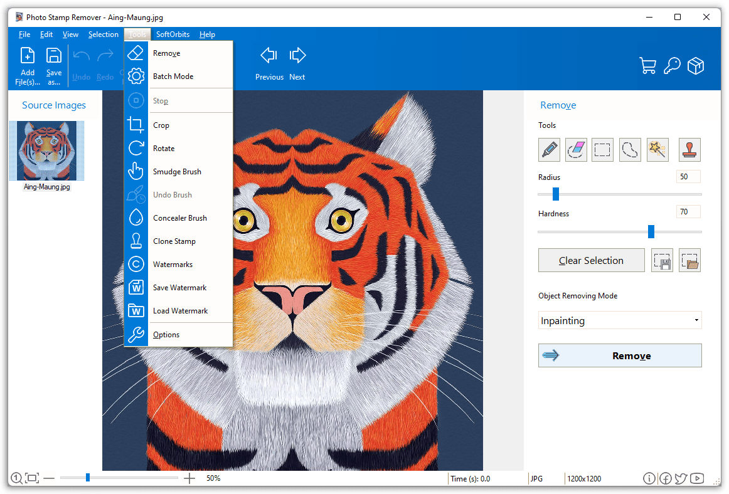Select Smudge Brush in the Tools menu
The height and width of the screenshot is (494, 729).
click(179, 172)
